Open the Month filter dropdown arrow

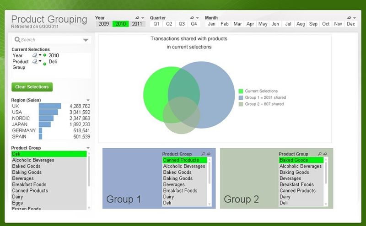(x=354, y=18)
